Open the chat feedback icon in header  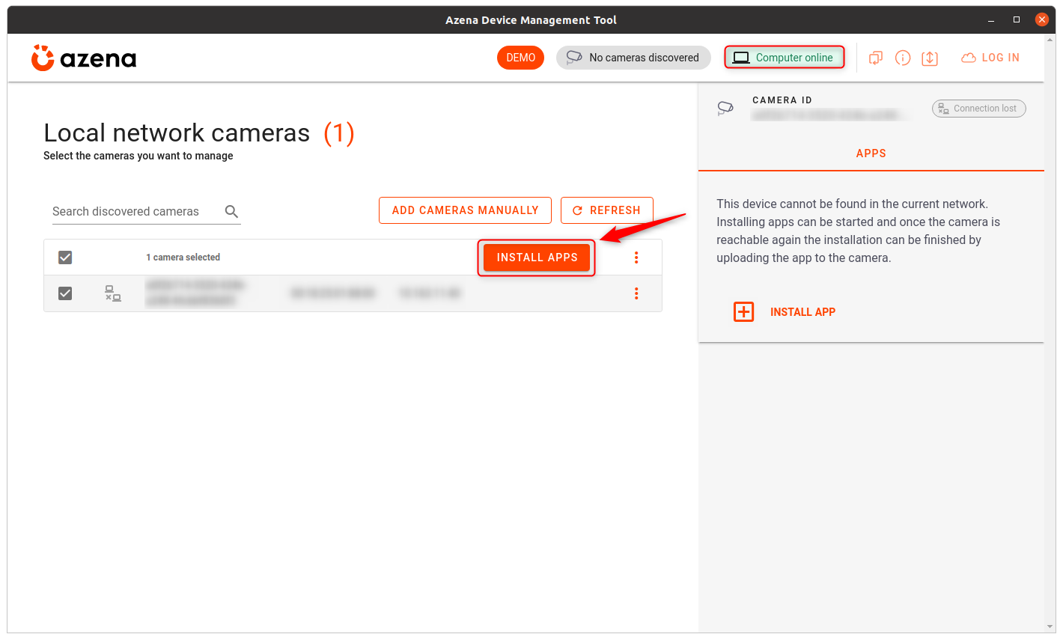[876, 58]
